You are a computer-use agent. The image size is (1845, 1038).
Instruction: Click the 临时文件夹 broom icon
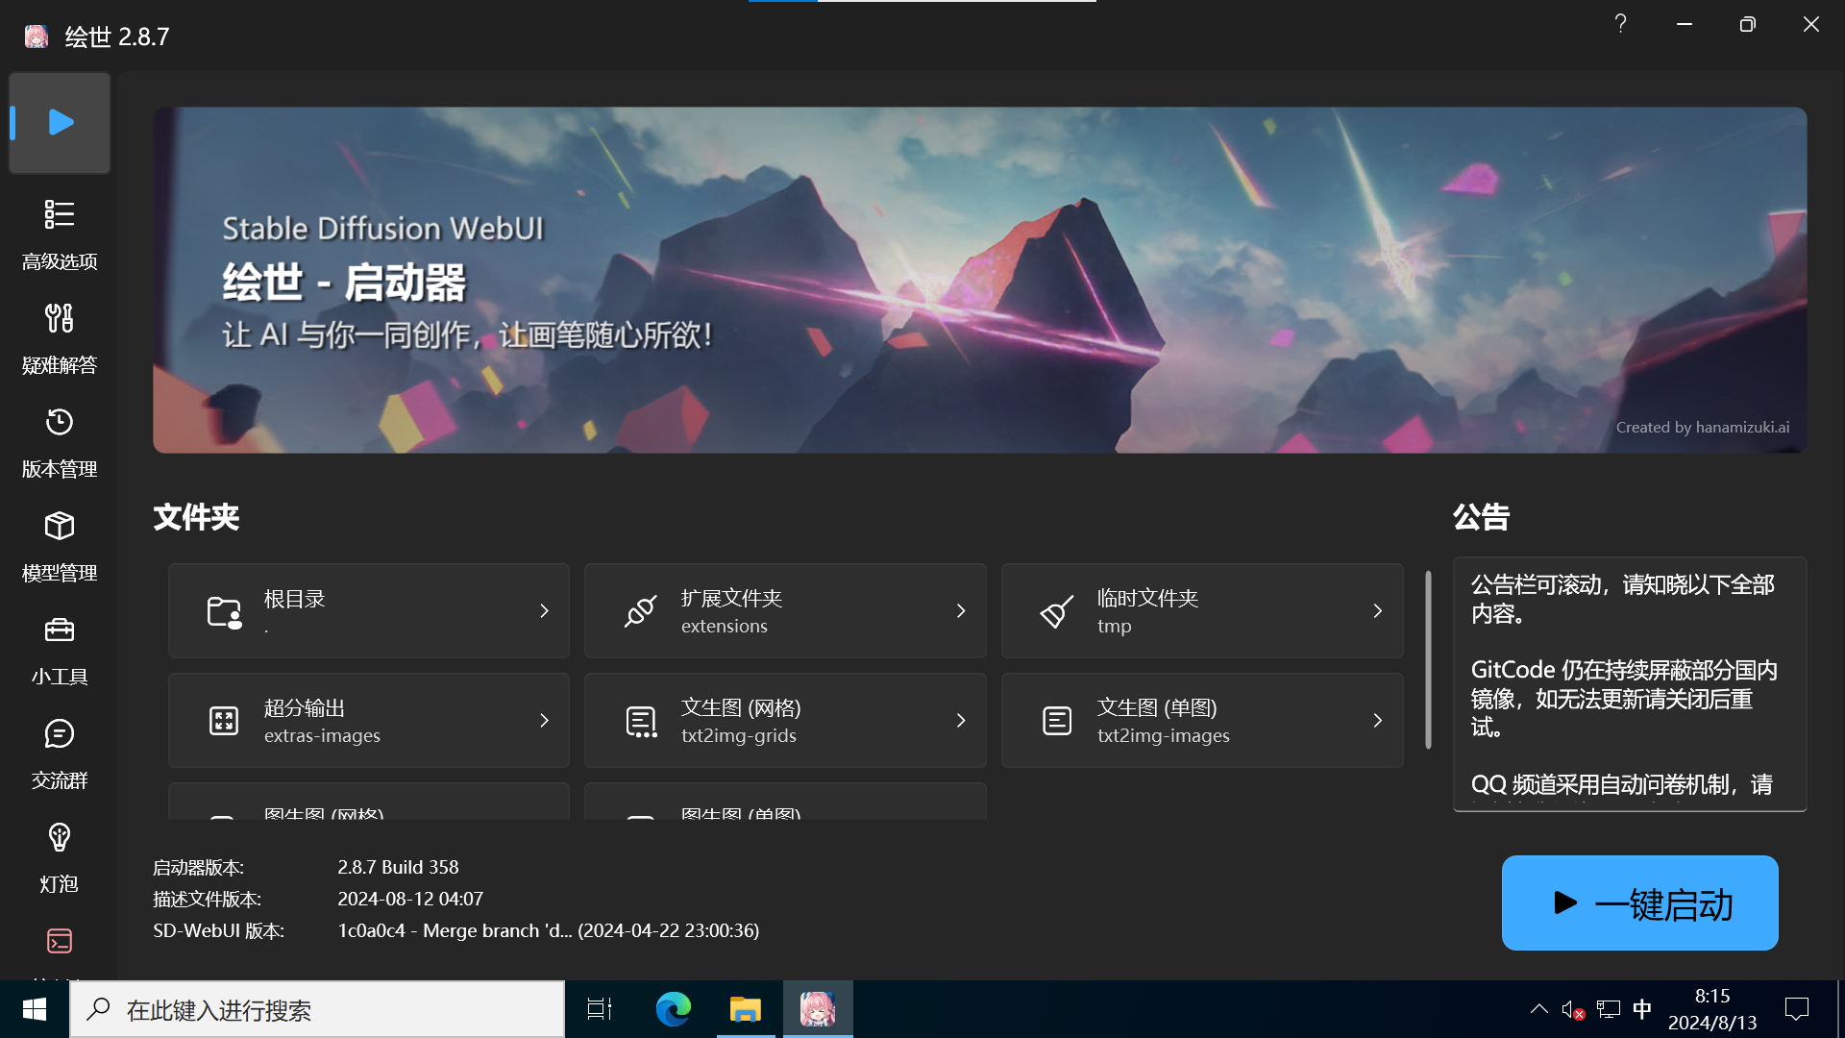click(x=1056, y=611)
